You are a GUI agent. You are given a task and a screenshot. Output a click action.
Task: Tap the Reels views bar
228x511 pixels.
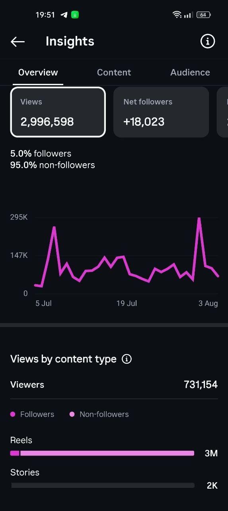tap(102, 453)
